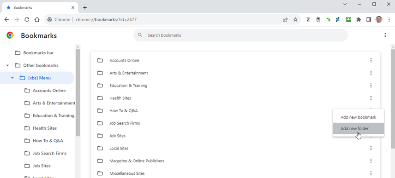Click the mouse-shaped extension icon
This screenshot has height=178, width=395.
coord(318,20)
